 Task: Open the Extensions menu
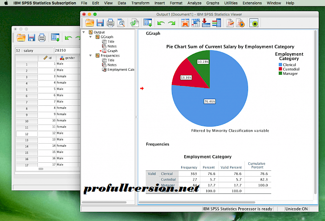[x=252, y=3]
